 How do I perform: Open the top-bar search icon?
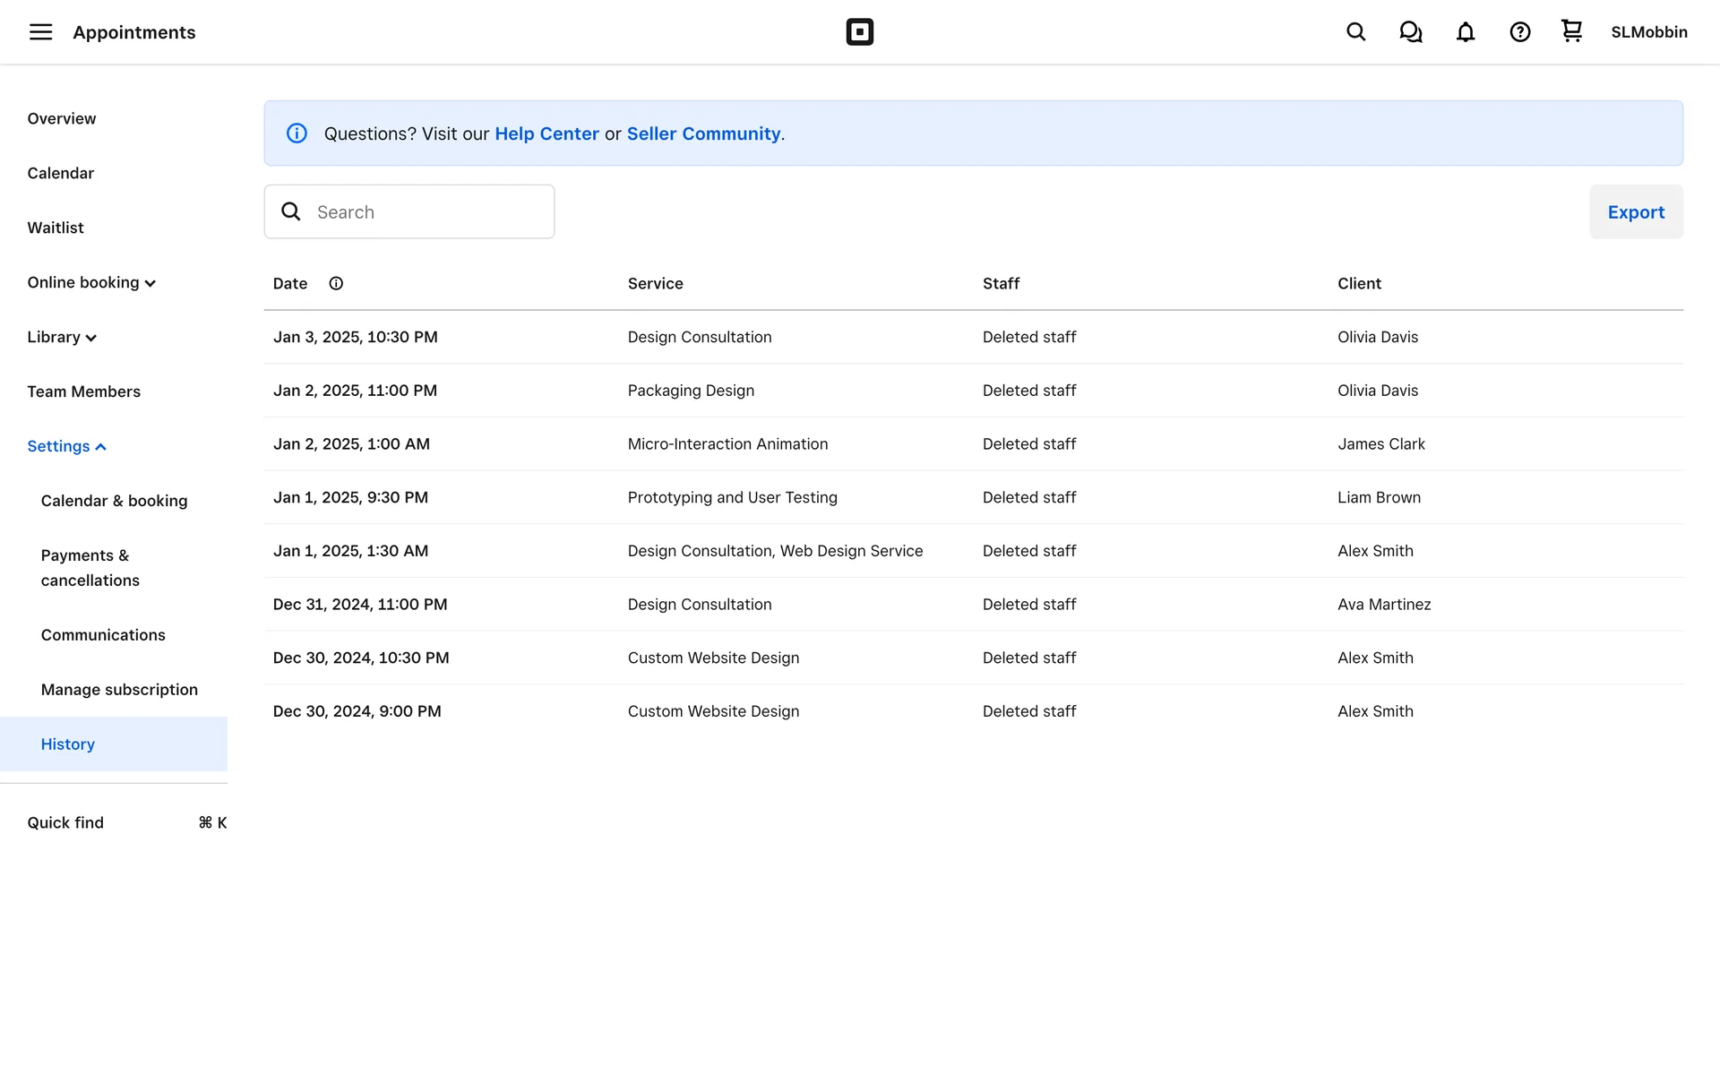click(1355, 32)
